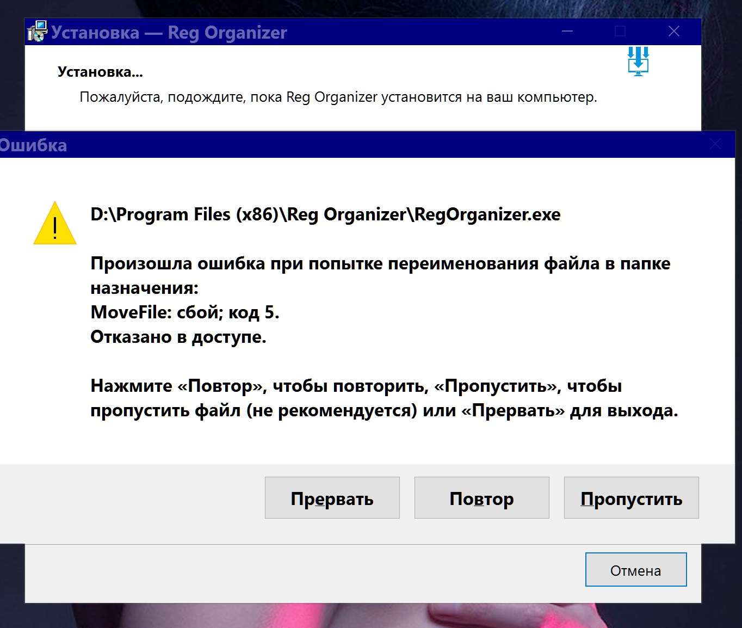742x628 pixels.
Task: Close the Установка — Reg Organizer window
Action: click(x=674, y=32)
